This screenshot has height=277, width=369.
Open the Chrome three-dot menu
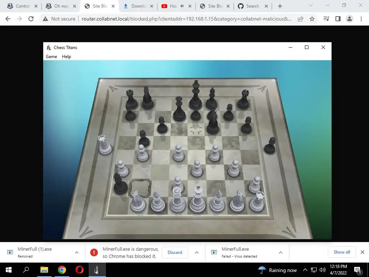point(361,19)
